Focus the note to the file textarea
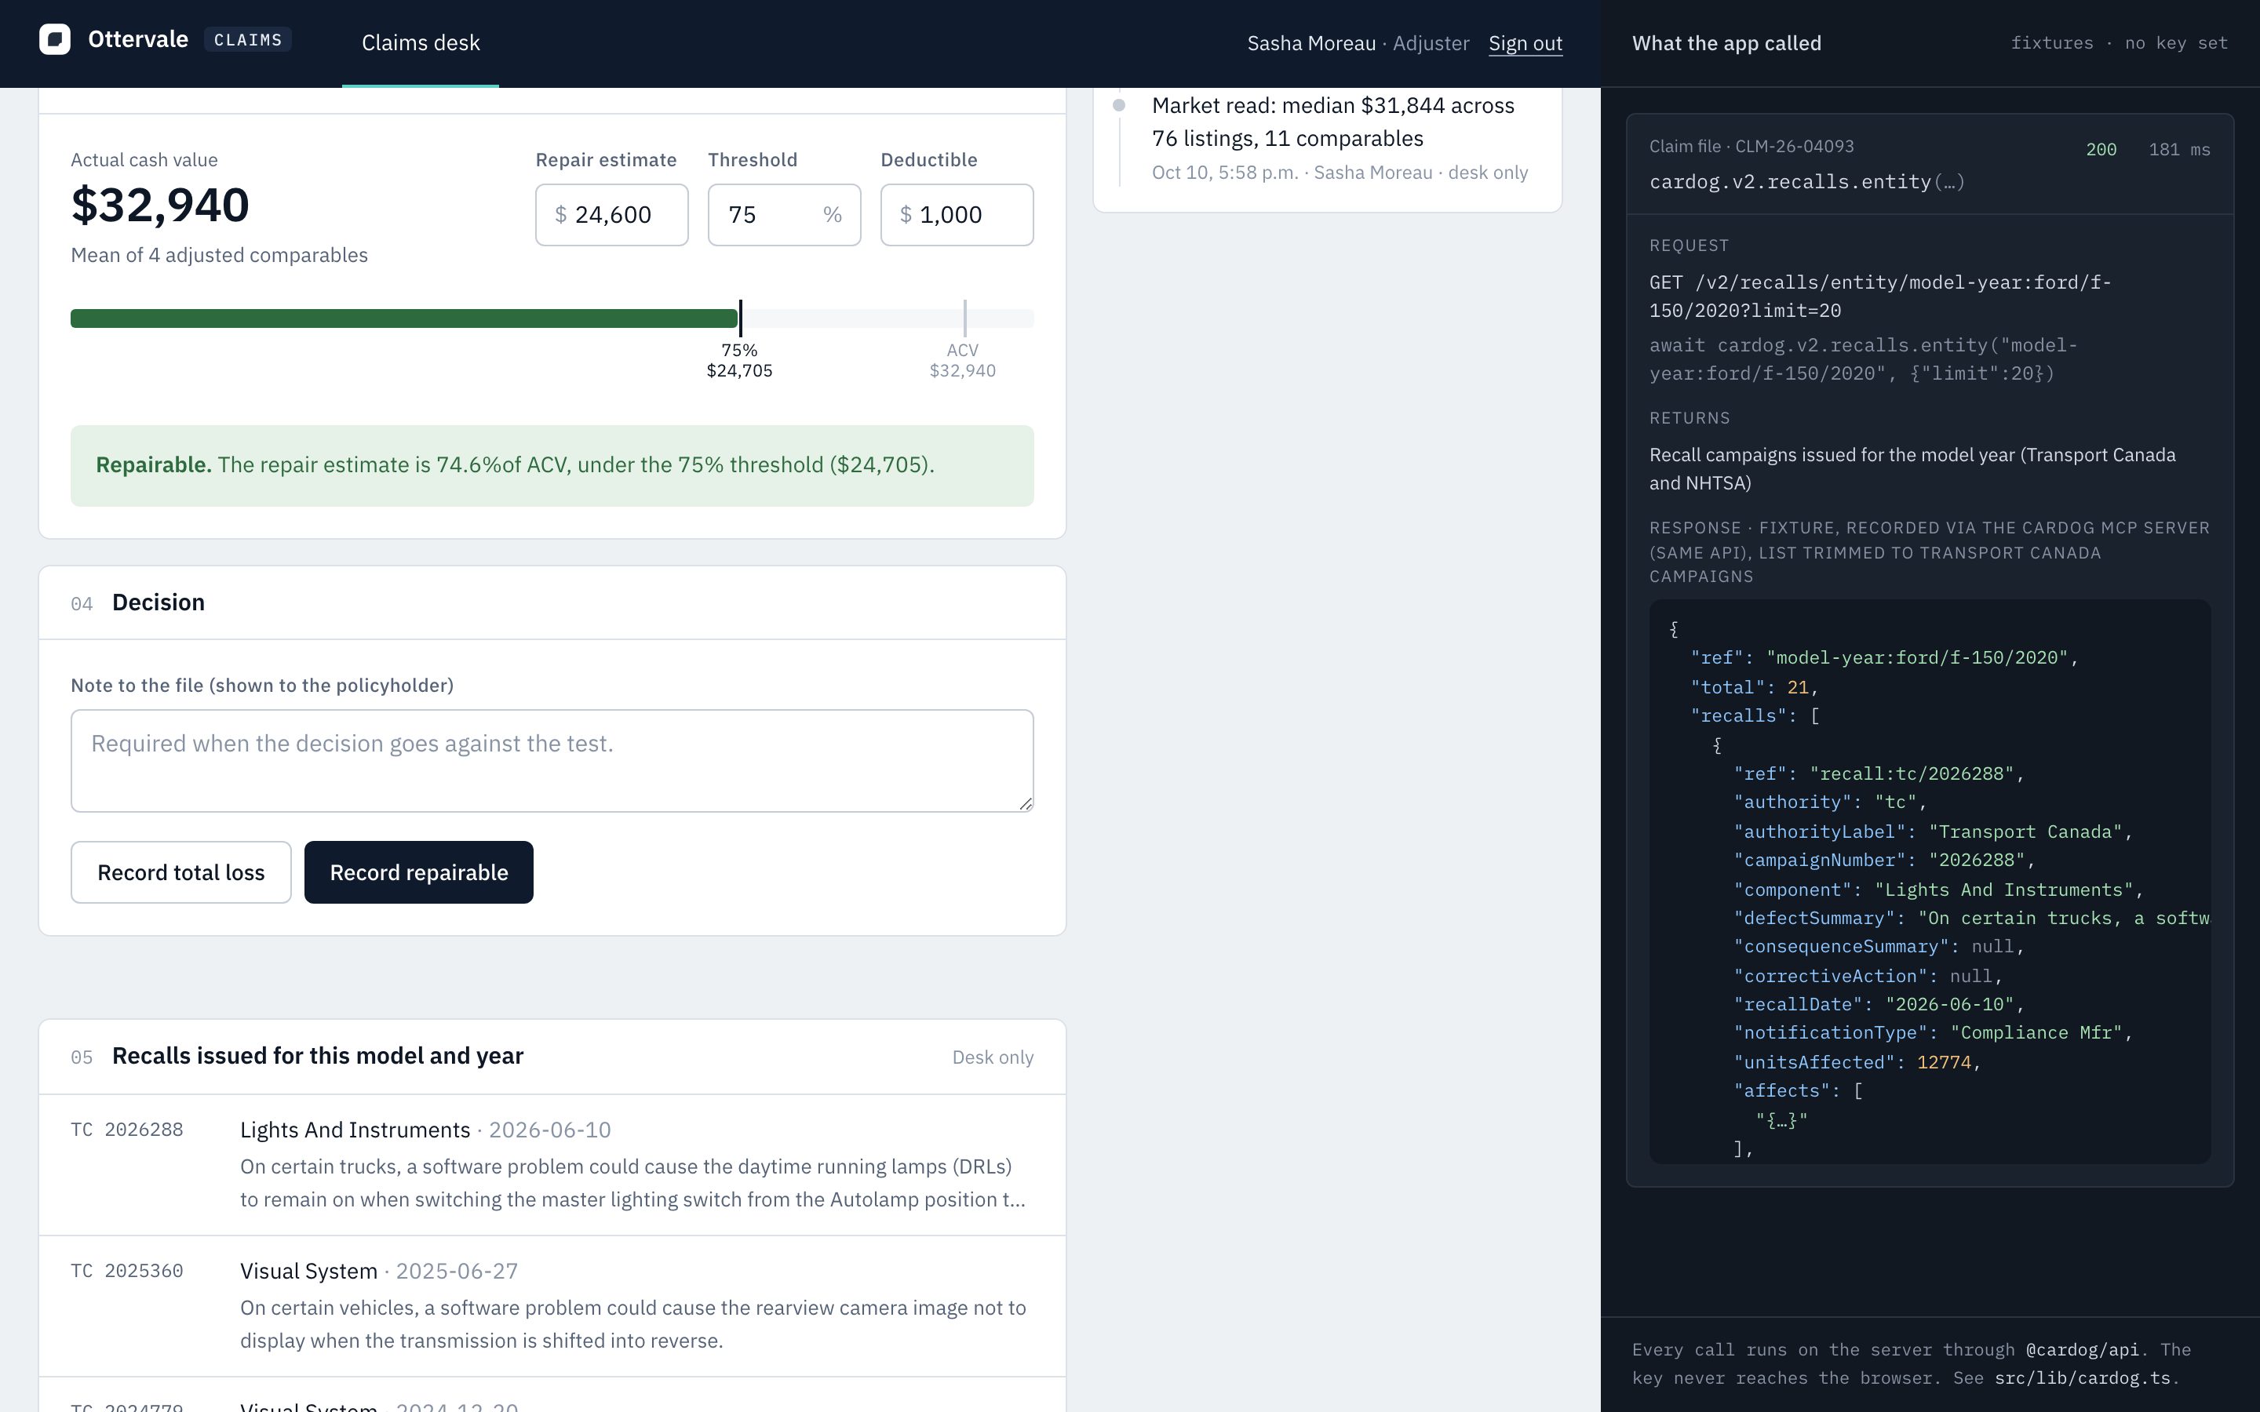 552,760
